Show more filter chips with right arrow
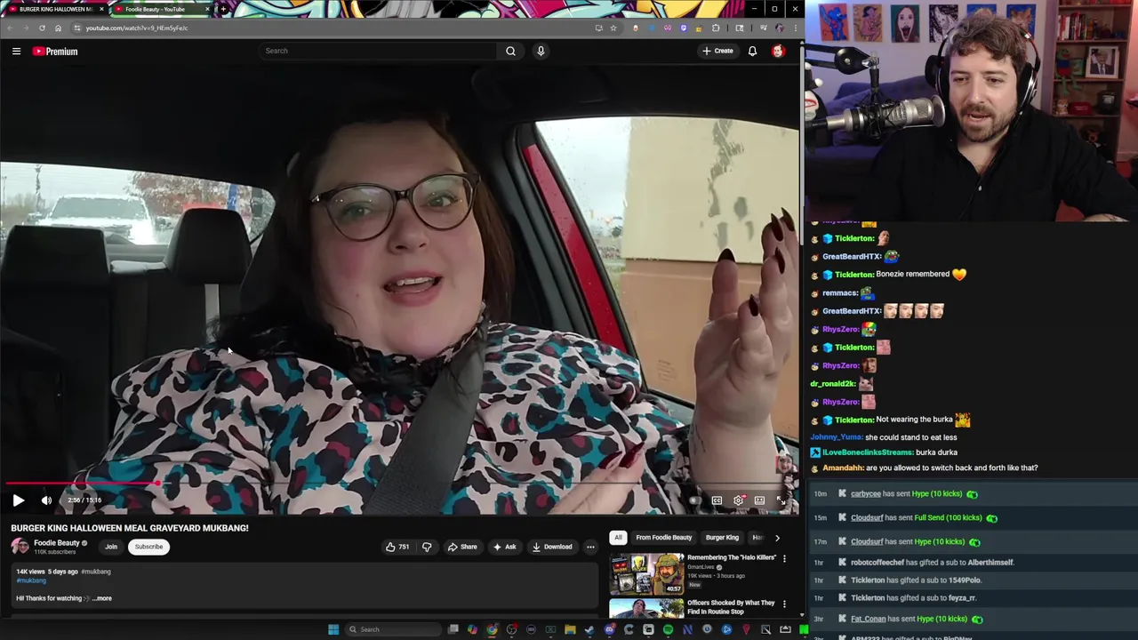1138x640 pixels. pos(777,538)
